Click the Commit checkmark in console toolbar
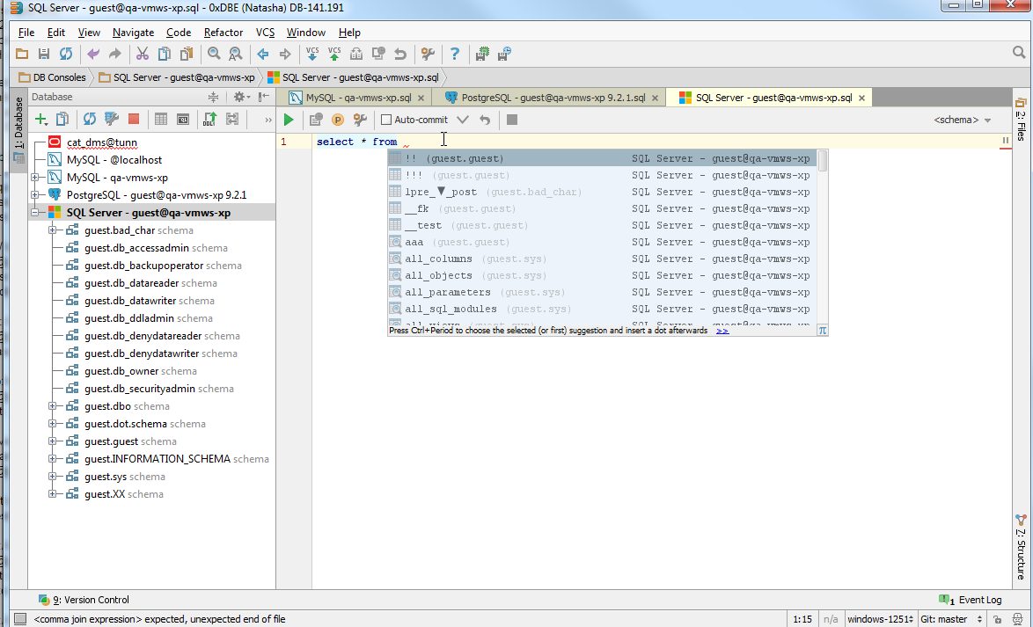1033x627 pixels. point(463,120)
